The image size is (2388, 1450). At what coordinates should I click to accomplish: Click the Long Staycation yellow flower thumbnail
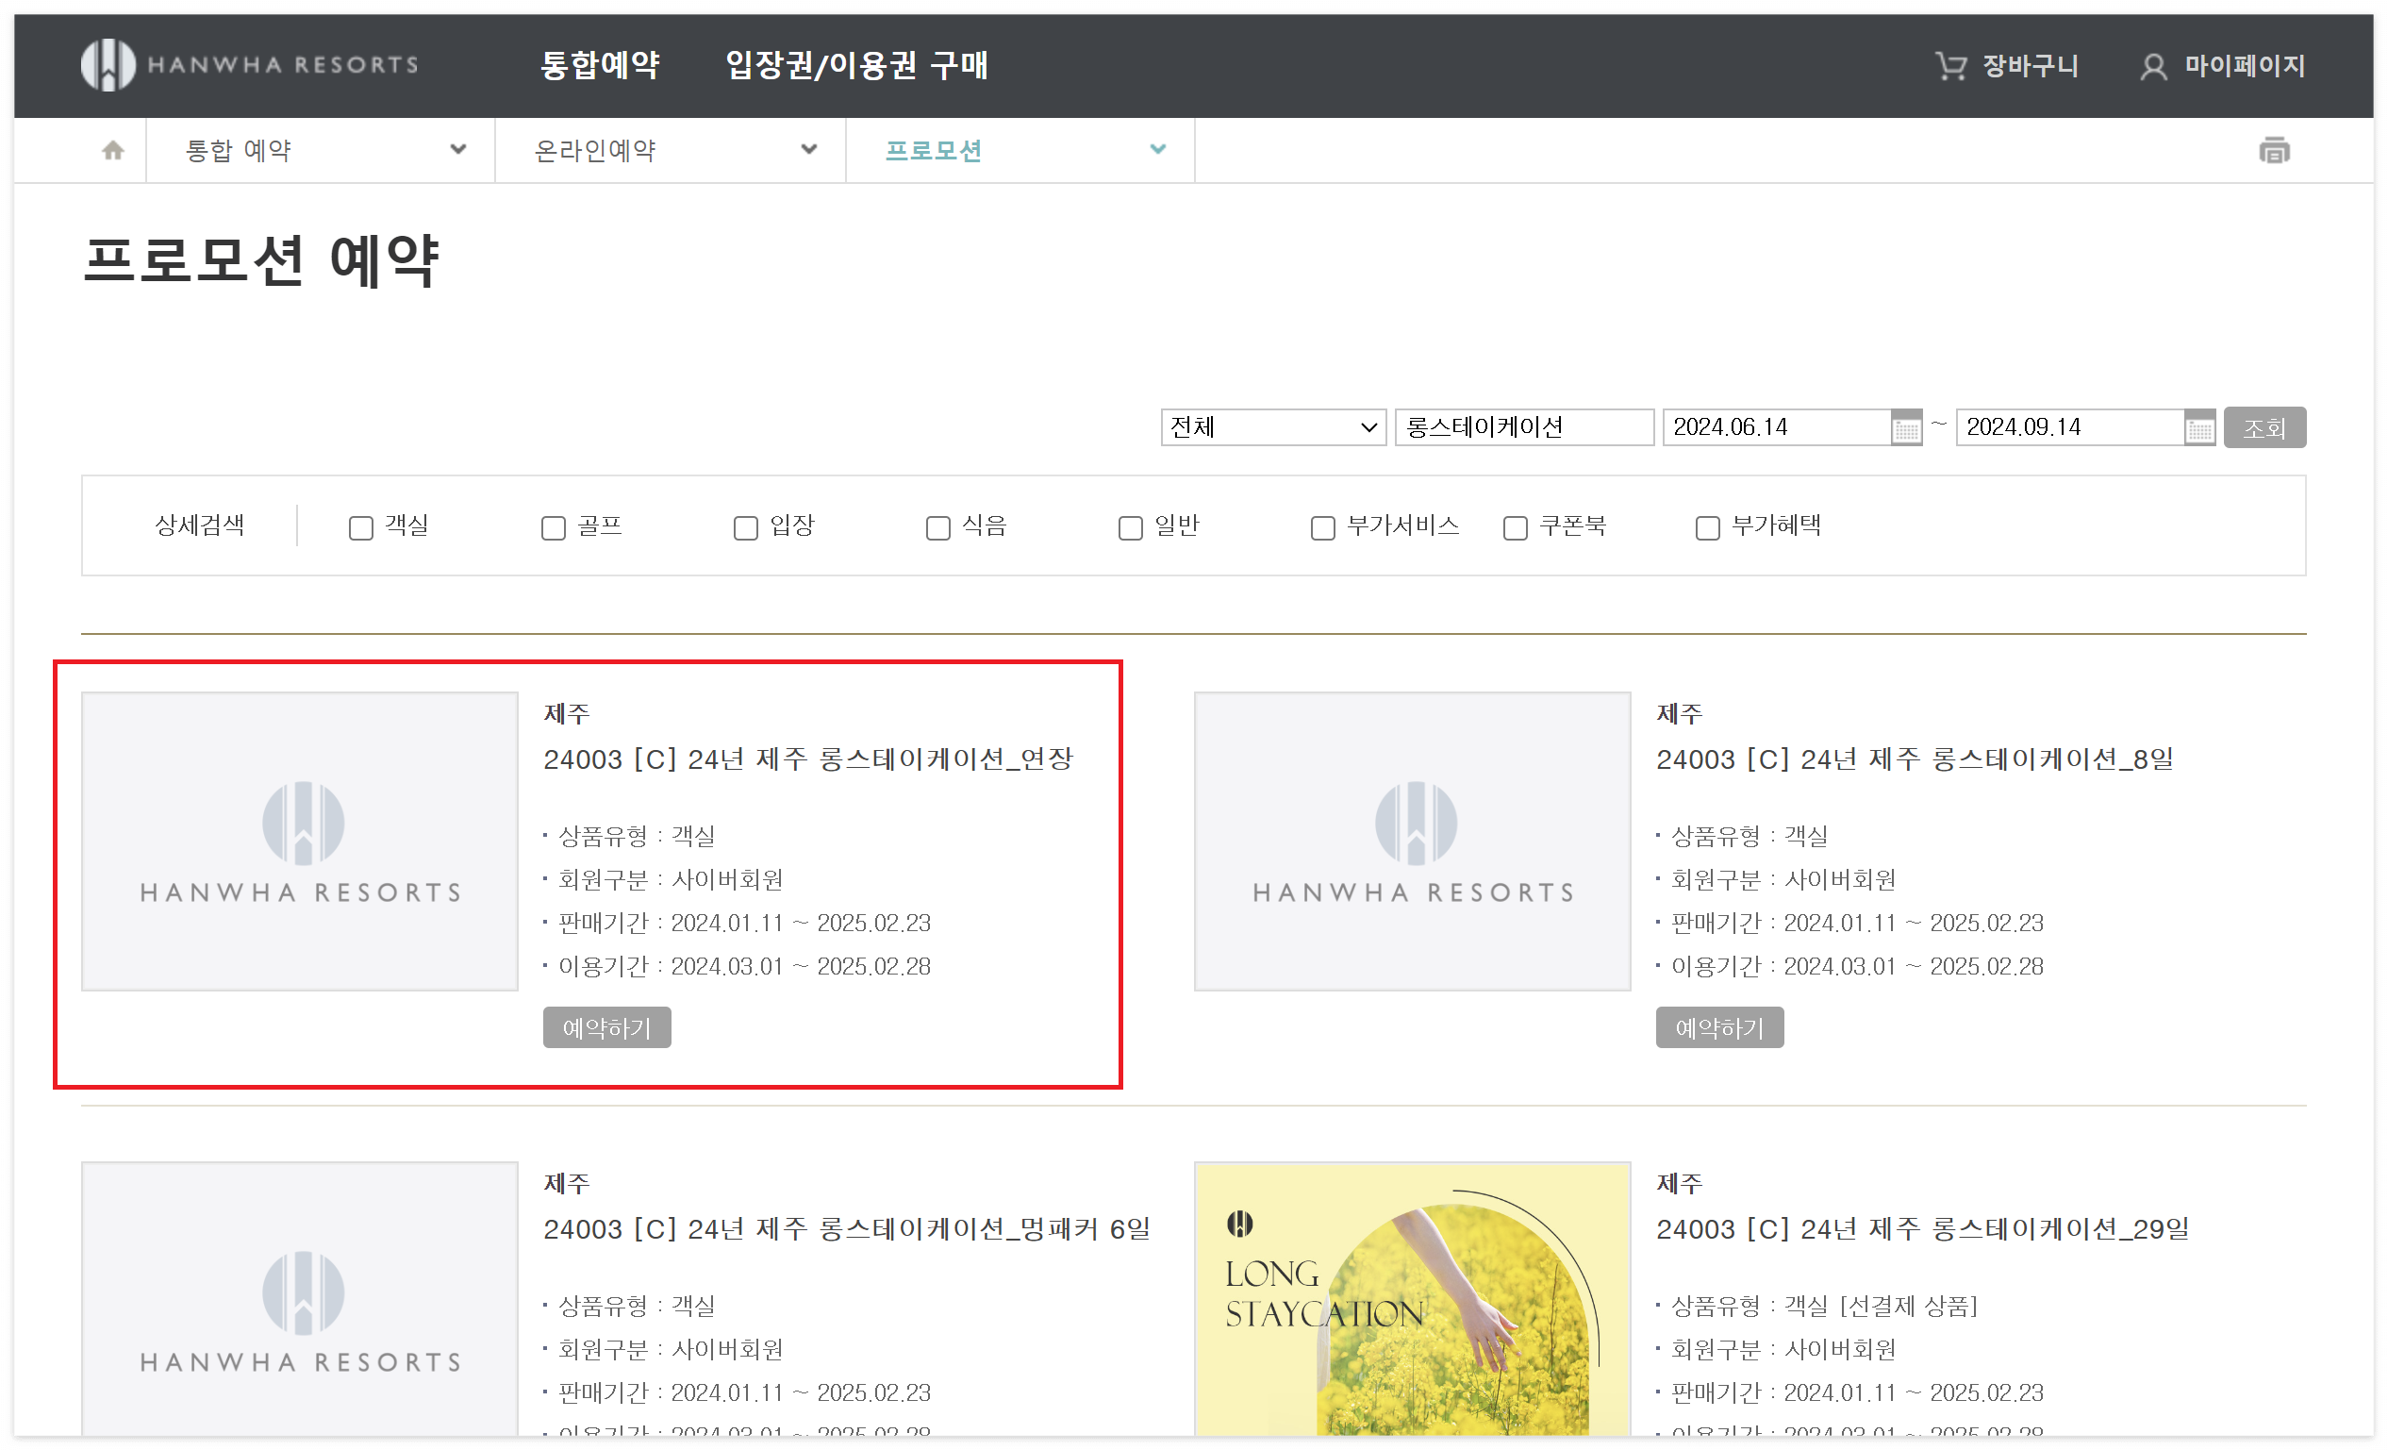[1412, 1299]
